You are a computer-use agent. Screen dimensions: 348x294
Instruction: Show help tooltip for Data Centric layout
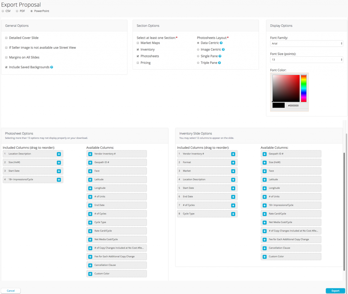point(221,43)
